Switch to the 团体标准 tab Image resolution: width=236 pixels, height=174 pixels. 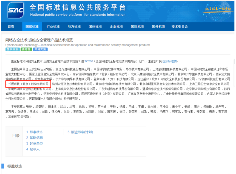(x=95, y=27)
